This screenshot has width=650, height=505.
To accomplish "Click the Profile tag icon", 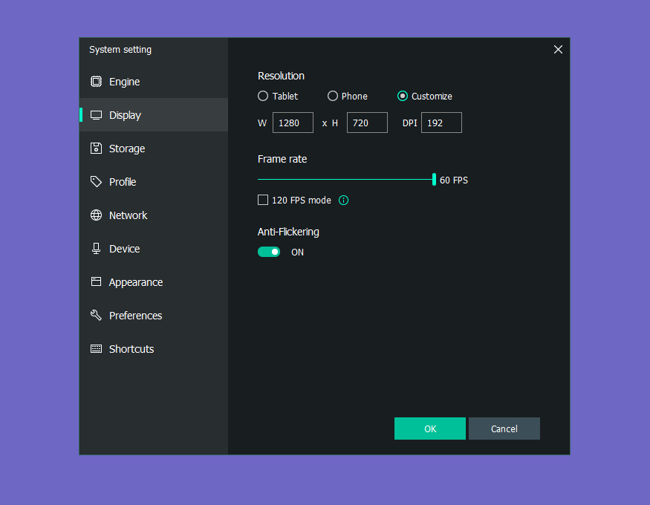I will [96, 181].
